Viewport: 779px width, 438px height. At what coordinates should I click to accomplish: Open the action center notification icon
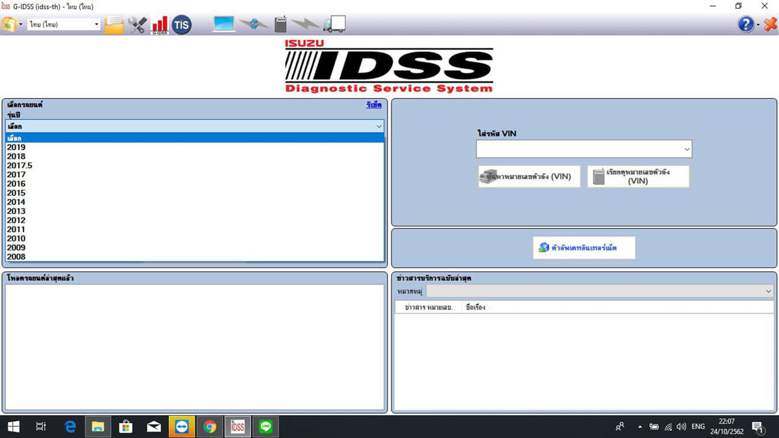click(x=758, y=426)
